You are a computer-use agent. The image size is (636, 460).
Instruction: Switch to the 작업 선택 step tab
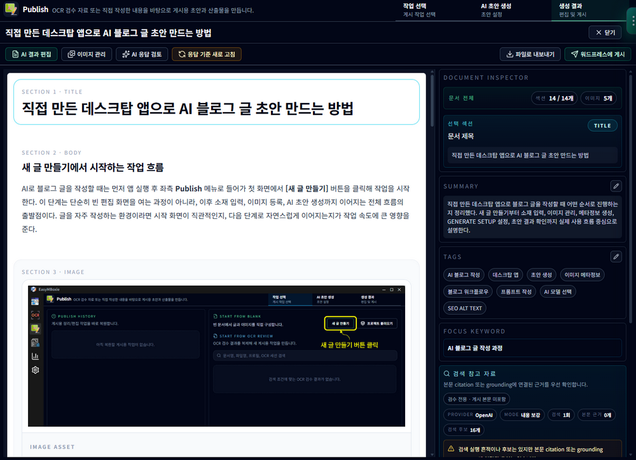pyautogui.click(x=434, y=10)
